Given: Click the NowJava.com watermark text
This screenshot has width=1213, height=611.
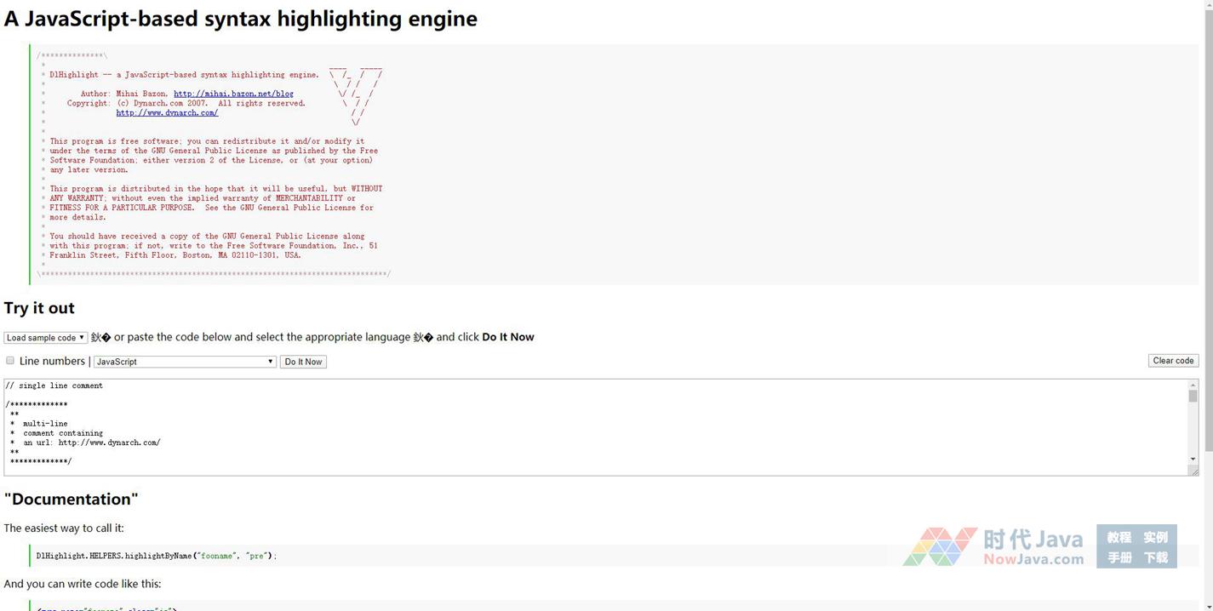Looking at the screenshot, I should click(x=1033, y=559).
